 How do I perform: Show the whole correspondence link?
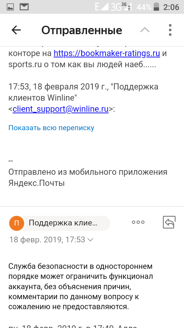coord(51,128)
